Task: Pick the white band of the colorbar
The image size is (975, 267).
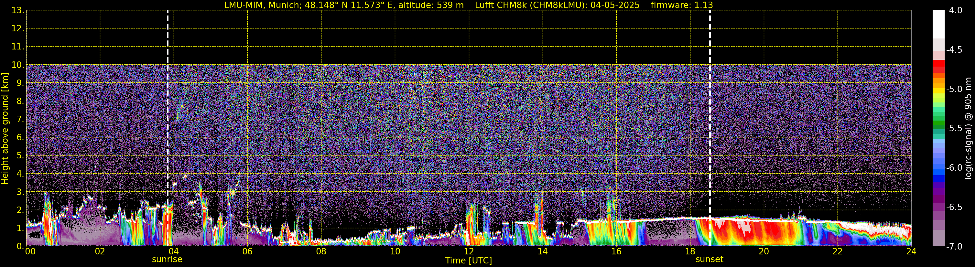Action: click(x=939, y=24)
